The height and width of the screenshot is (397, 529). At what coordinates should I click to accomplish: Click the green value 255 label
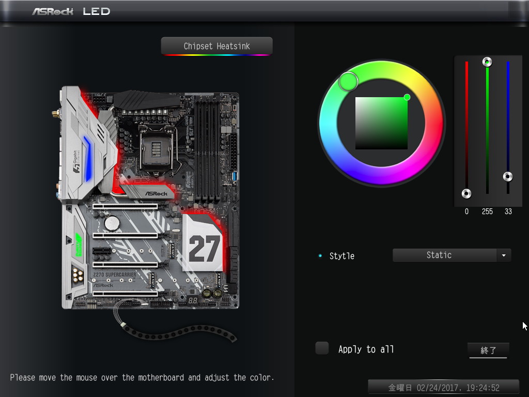[487, 211]
